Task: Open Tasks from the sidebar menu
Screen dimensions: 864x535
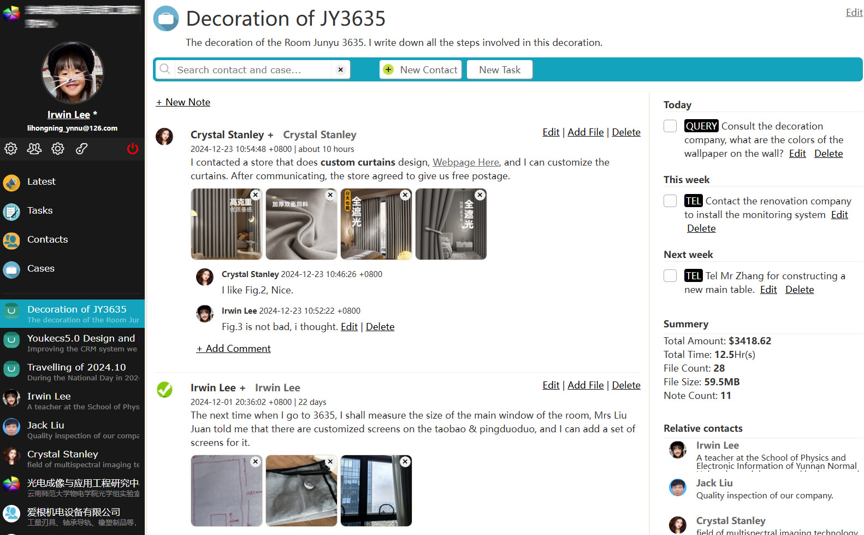Action: coord(40,210)
